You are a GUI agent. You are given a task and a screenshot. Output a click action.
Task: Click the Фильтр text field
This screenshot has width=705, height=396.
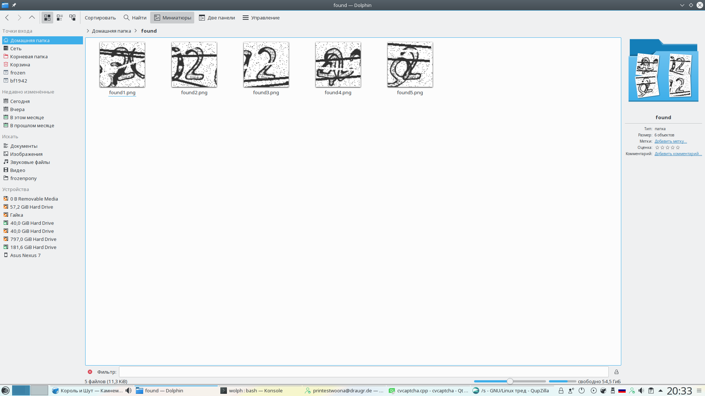(364, 372)
